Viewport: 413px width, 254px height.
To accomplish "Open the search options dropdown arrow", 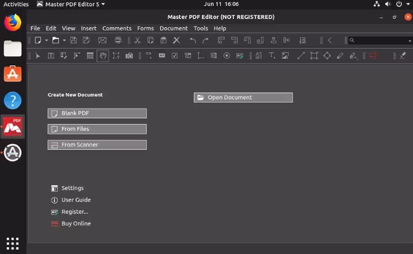I will (410, 41).
